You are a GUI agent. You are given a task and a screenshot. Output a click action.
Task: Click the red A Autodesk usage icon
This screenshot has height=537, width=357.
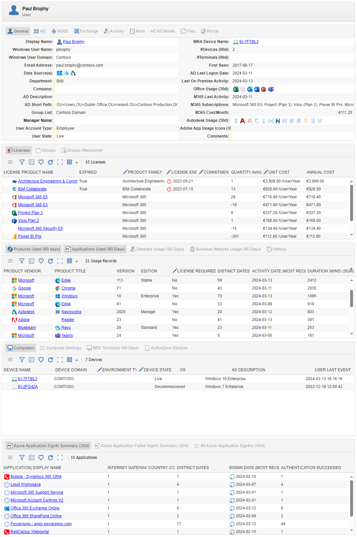pos(242,121)
